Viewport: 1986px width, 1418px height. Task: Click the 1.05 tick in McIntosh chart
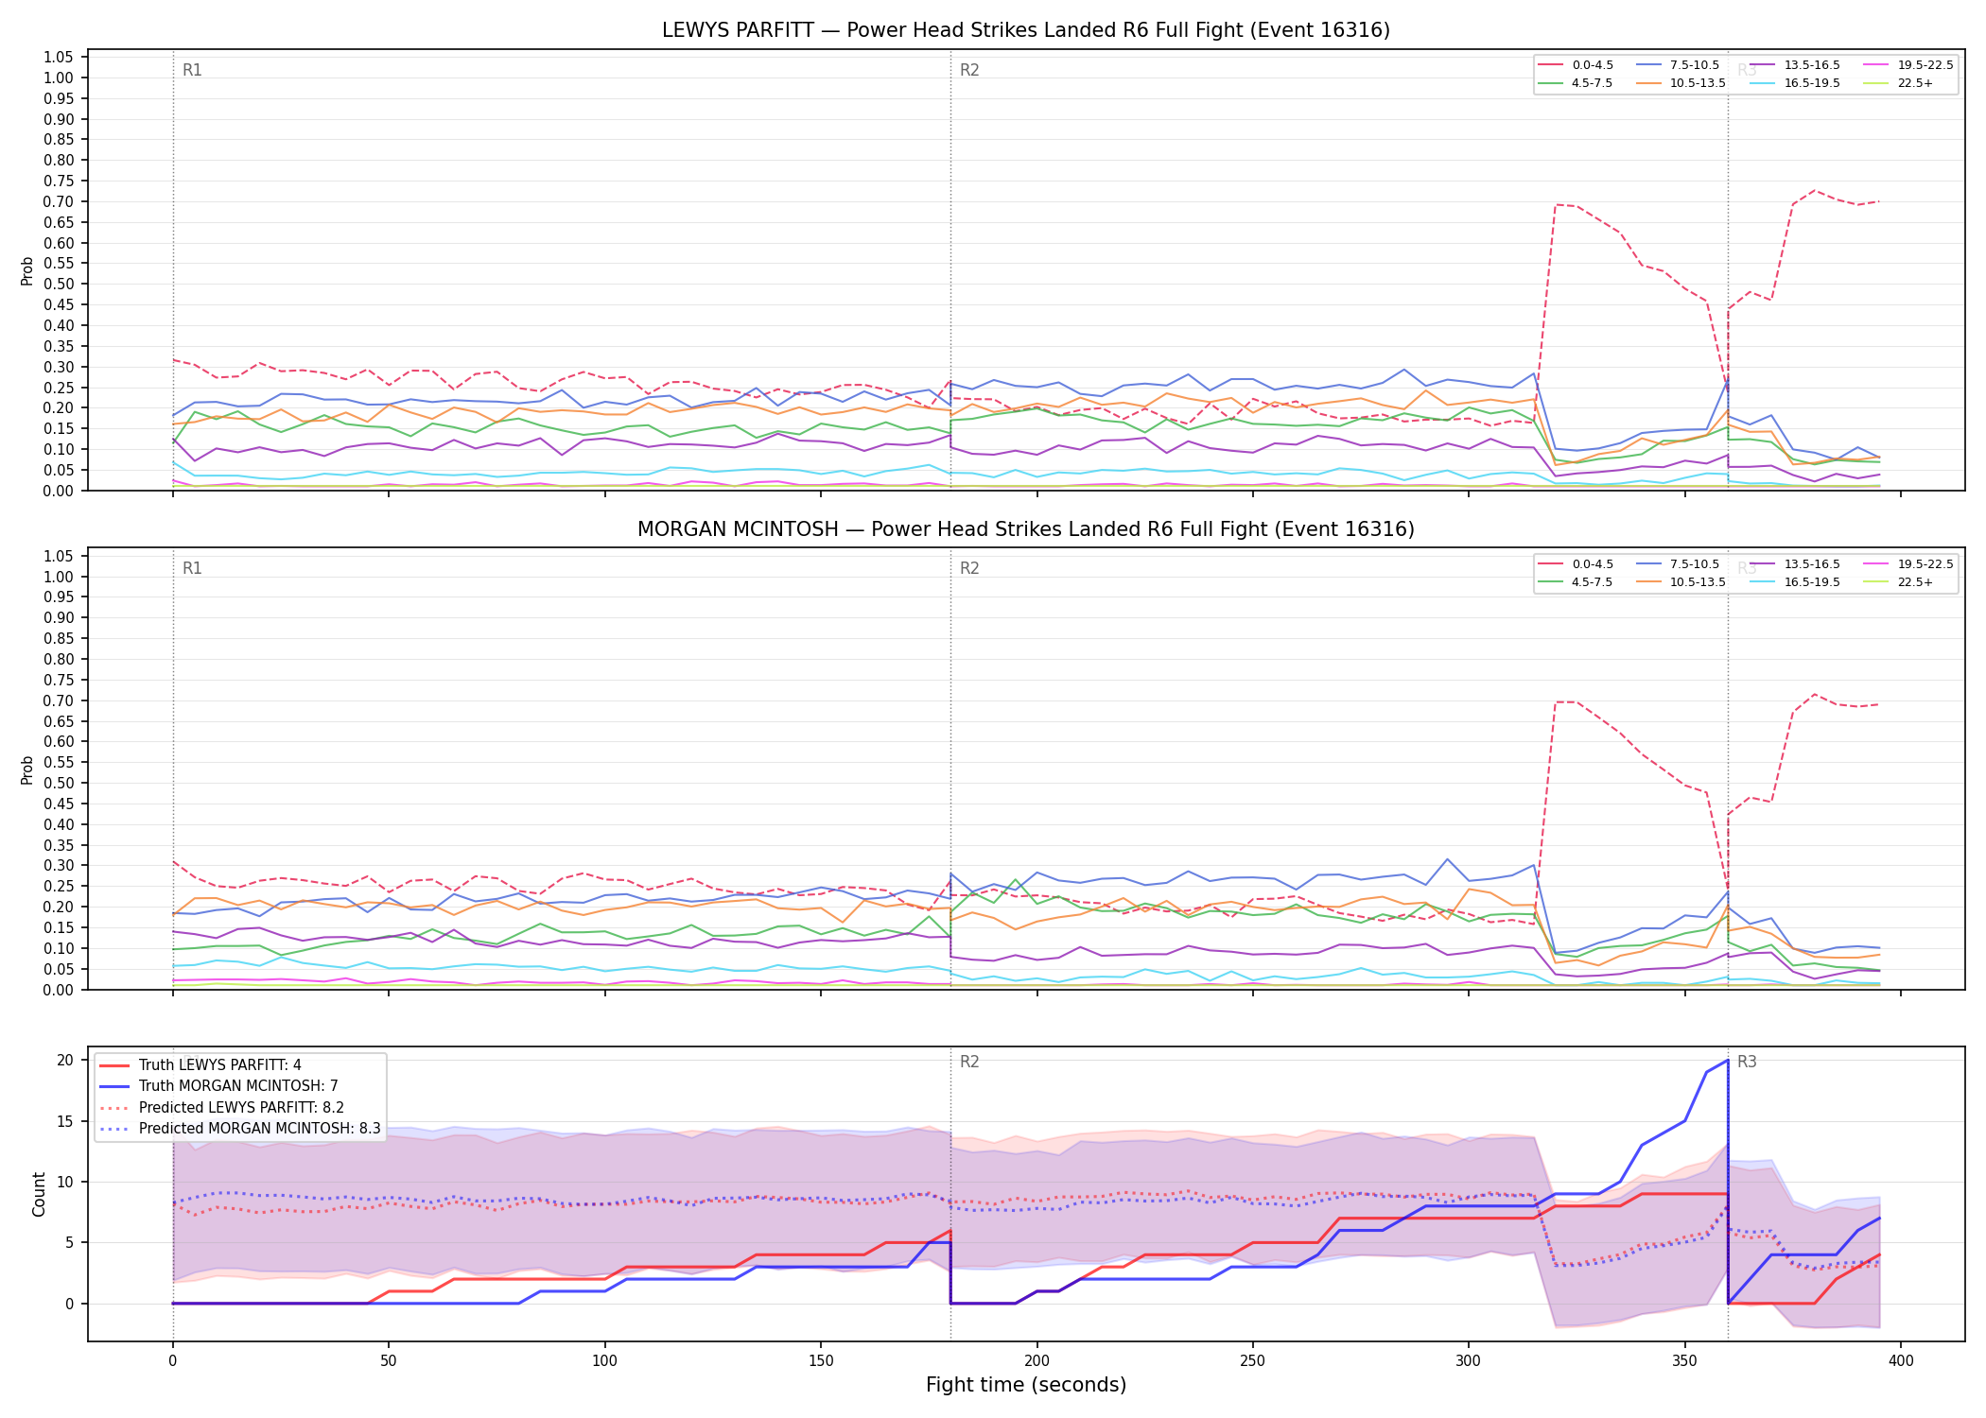(59, 556)
